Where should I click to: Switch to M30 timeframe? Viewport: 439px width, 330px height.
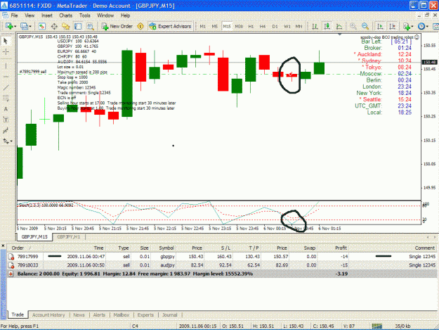pos(239,26)
